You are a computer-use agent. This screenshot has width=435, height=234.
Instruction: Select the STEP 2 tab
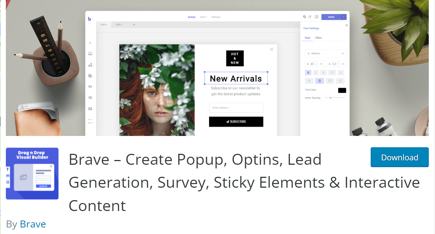[x=119, y=25]
